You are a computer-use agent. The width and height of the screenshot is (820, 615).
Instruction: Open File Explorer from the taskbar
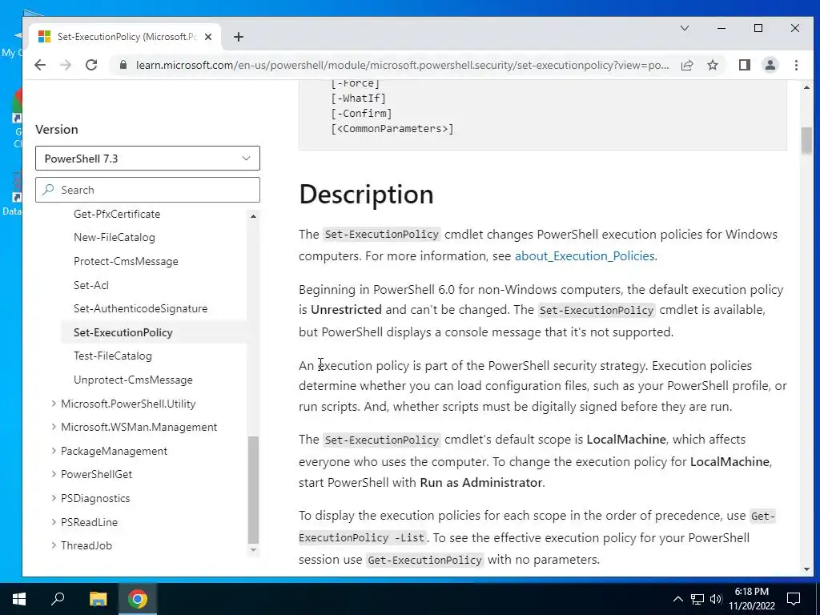pos(98,599)
